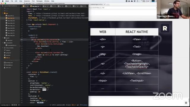The height and width of the screenshot is (107, 190).
Task: Click the README.md book icon
Action: (5, 65)
